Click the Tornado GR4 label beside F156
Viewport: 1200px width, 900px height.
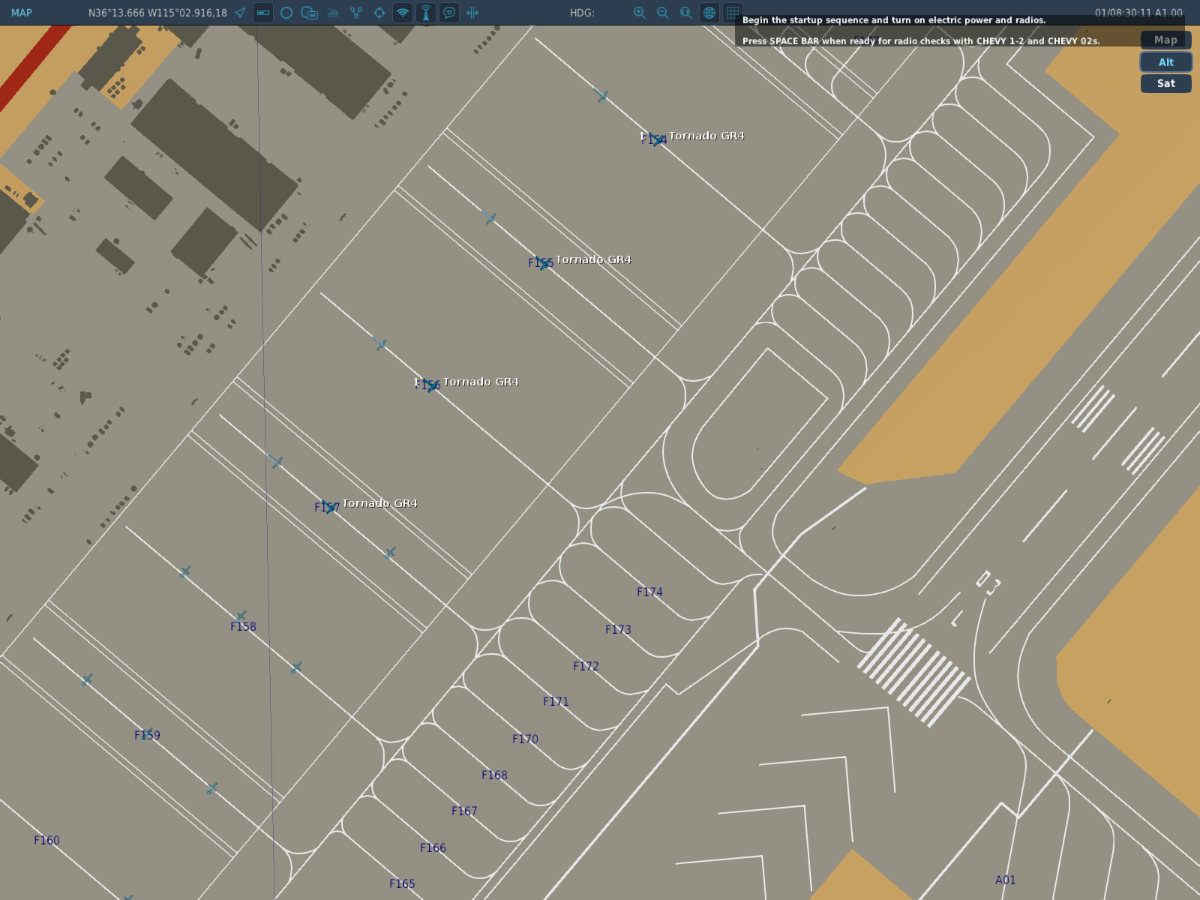tap(481, 382)
